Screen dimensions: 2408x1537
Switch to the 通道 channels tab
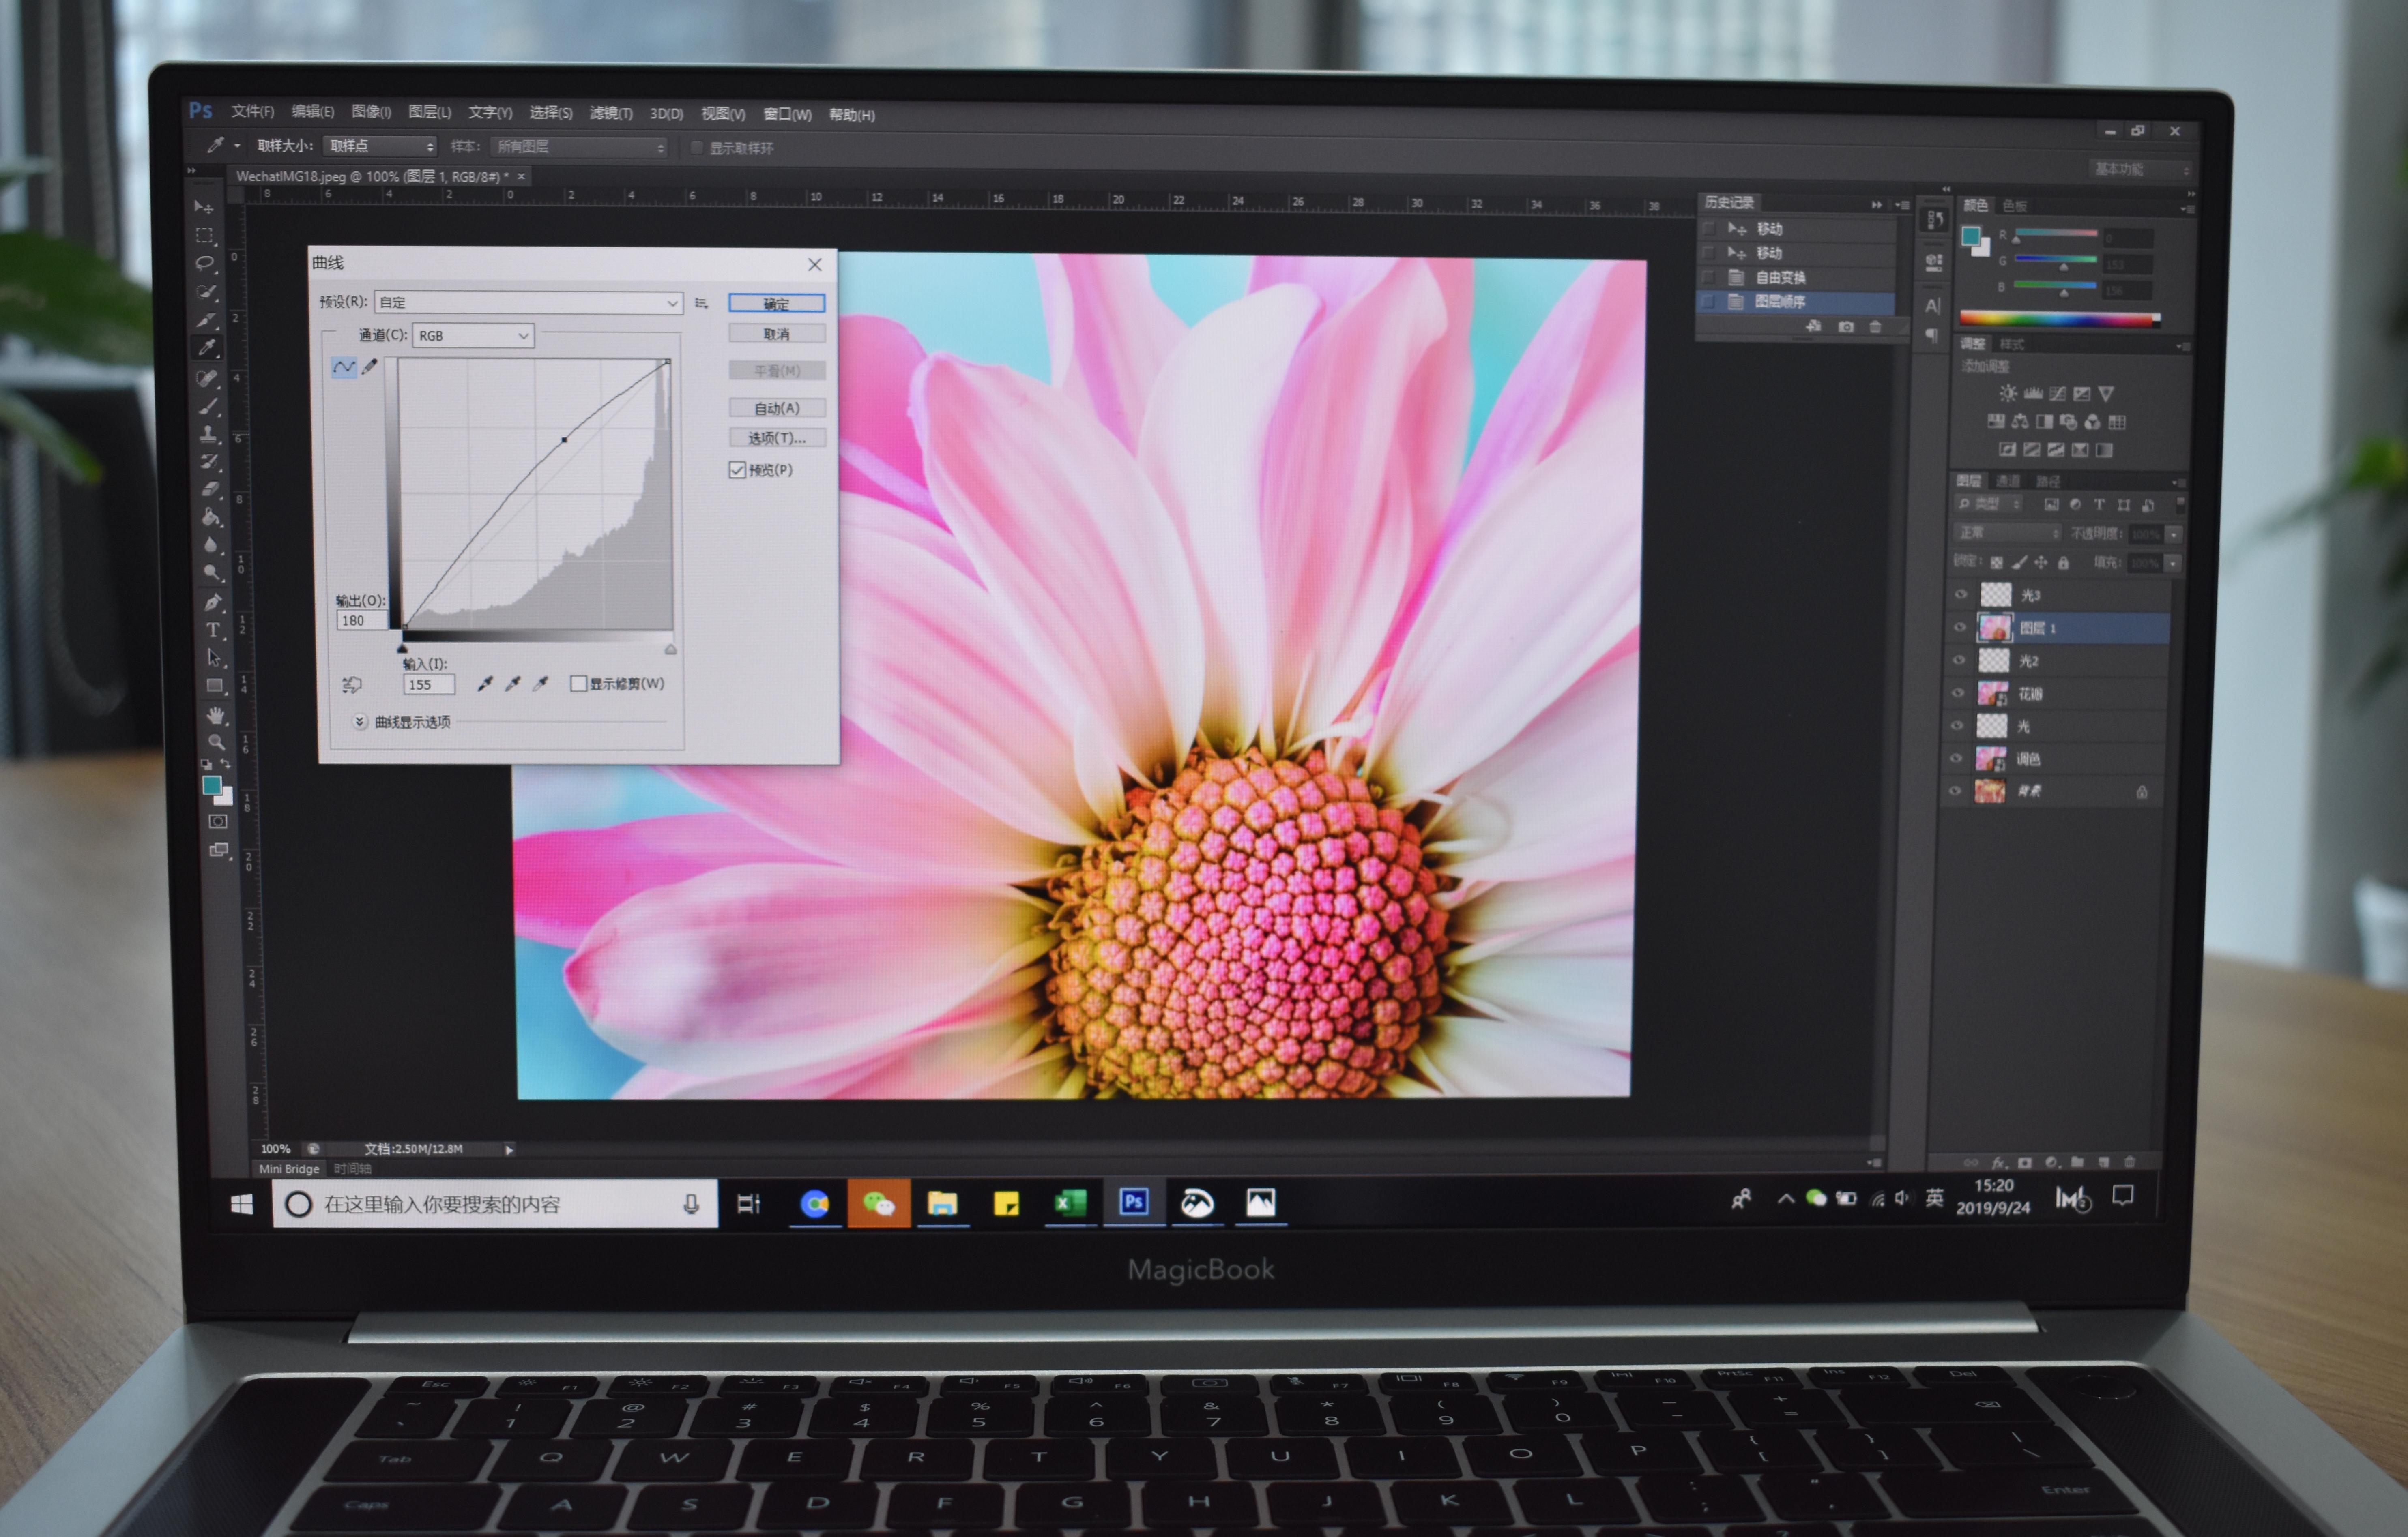pos(2008,482)
